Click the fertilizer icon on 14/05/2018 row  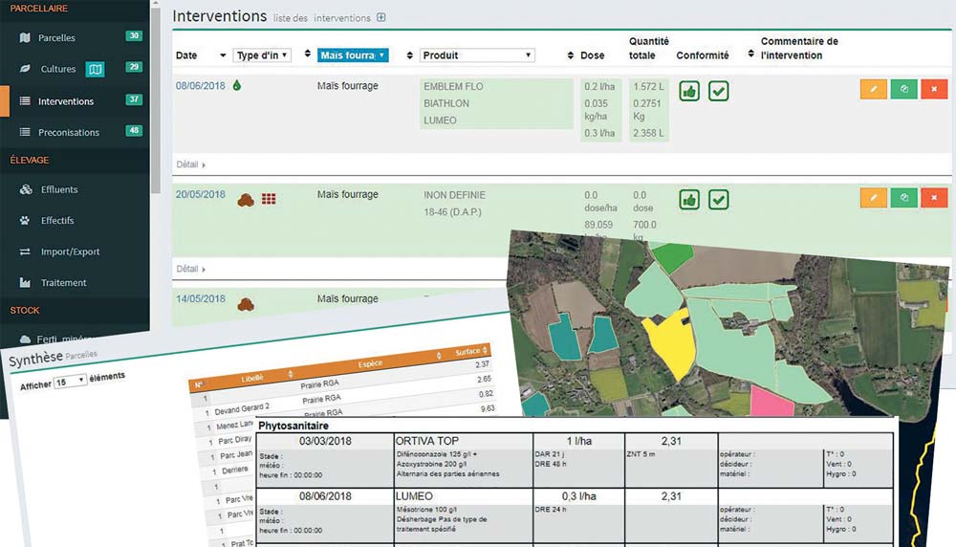click(x=246, y=304)
